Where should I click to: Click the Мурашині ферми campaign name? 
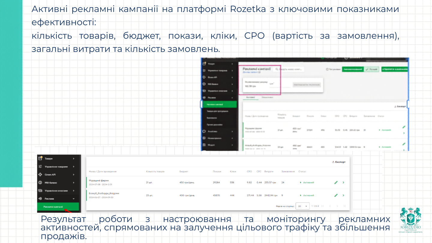pyautogui.click(x=99, y=181)
